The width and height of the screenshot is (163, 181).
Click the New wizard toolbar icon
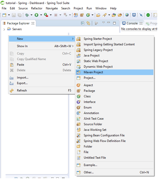click(x=4, y=15)
